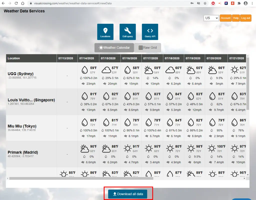Click the Edit query wrench icon
The image size is (256, 200).
point(127,32)
